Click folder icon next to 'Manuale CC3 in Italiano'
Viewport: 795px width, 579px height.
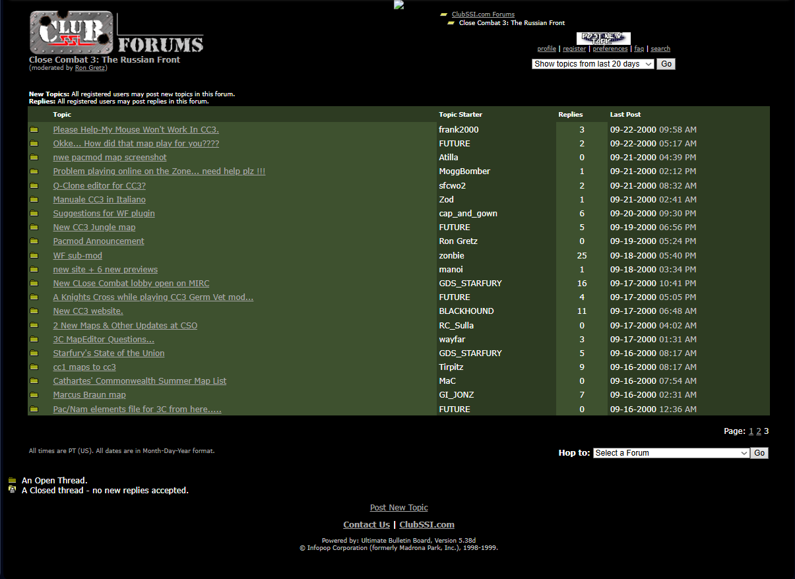point(34,200)
